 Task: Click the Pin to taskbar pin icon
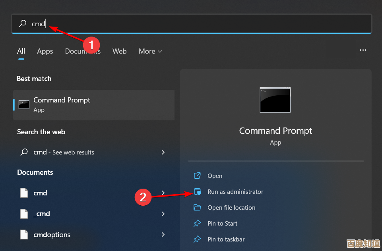[x=197, y=239]
